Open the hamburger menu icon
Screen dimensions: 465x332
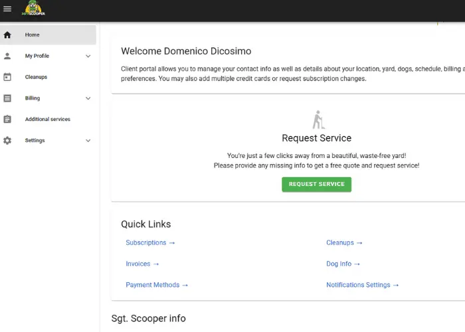pos(7,9)
